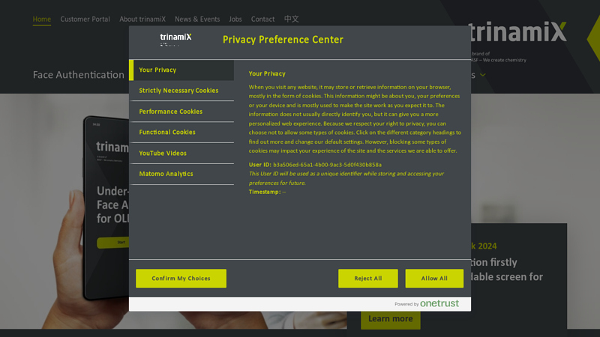Open Contact nav link
Screen dimensions: 600x337
click(x=263, y=19)
